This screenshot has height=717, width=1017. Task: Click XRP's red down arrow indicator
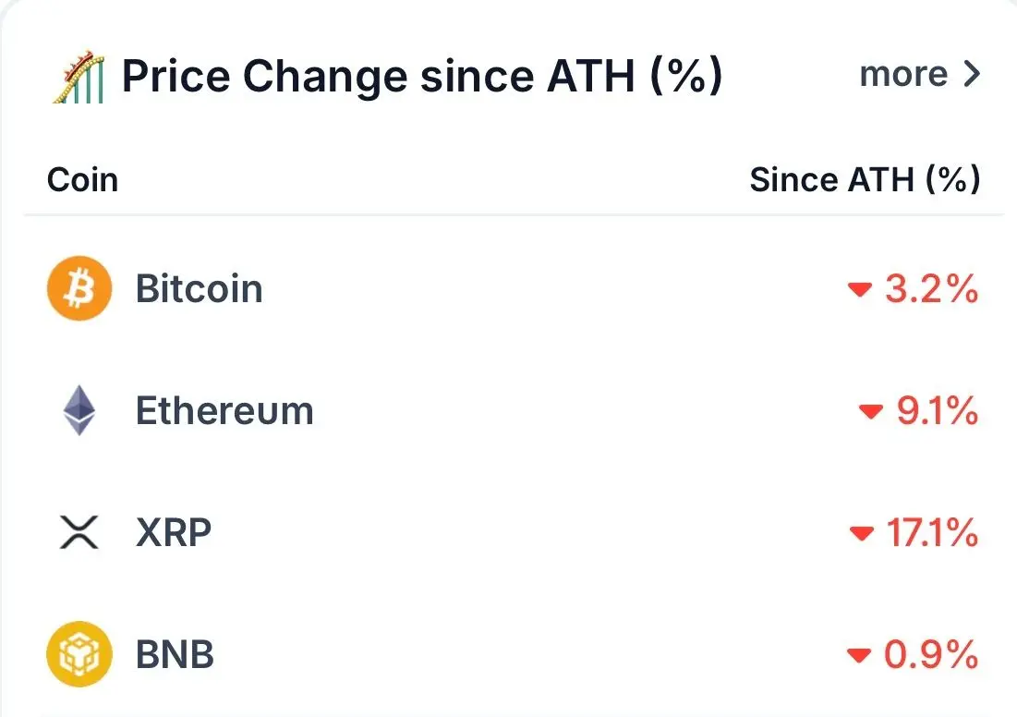click(x=861, y=534)
